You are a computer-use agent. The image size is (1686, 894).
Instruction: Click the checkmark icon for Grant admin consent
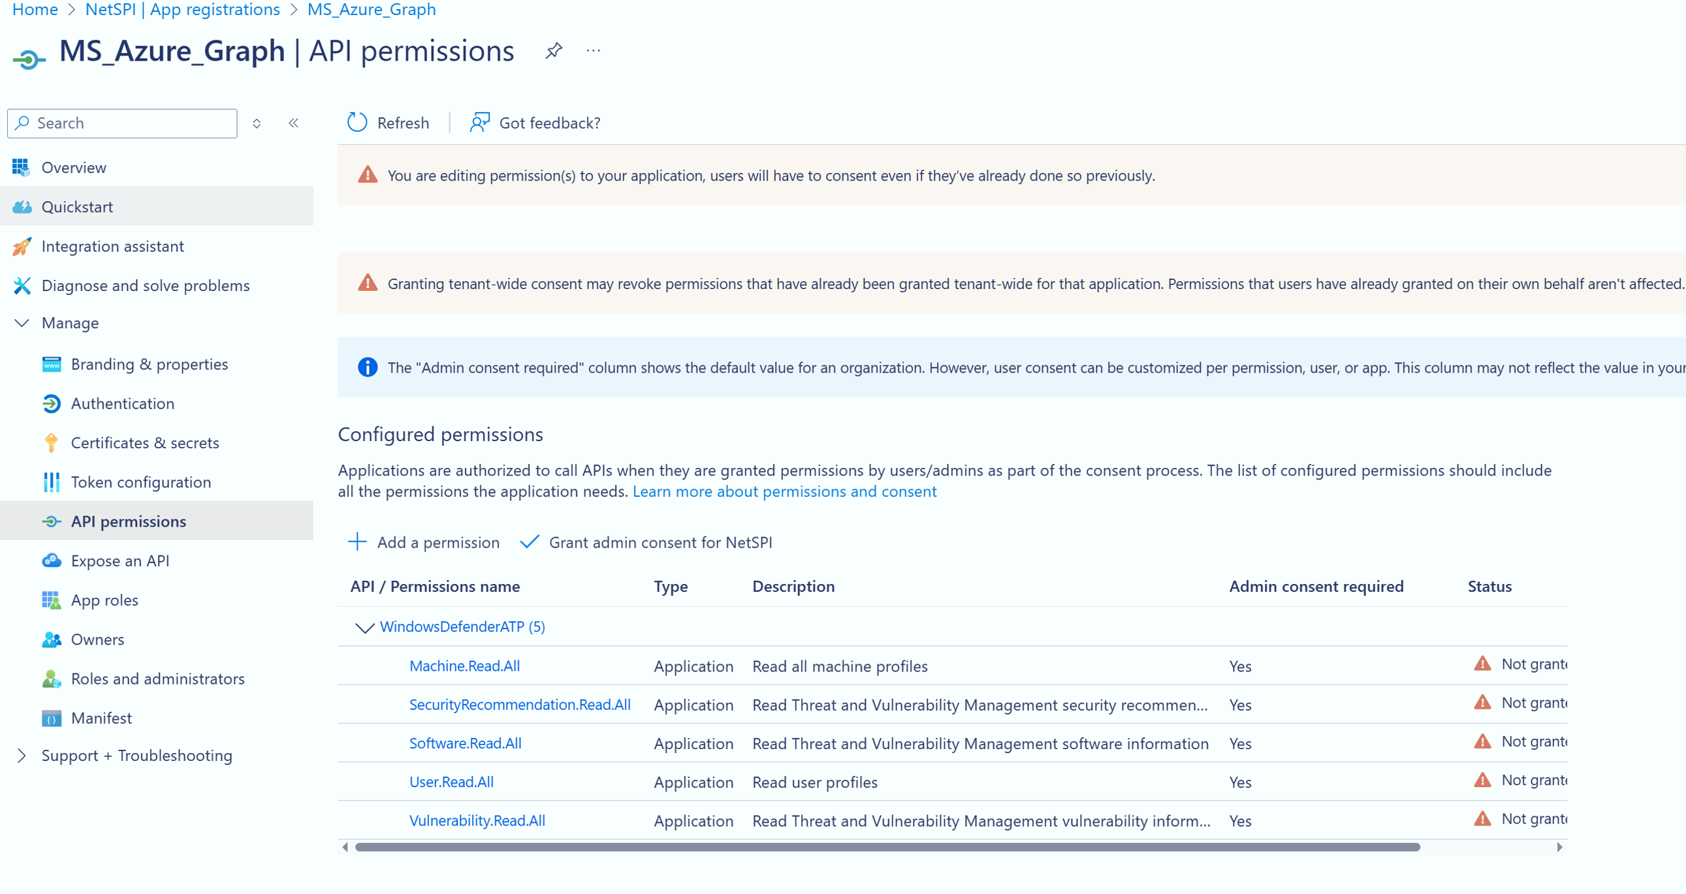click(529, 542)
